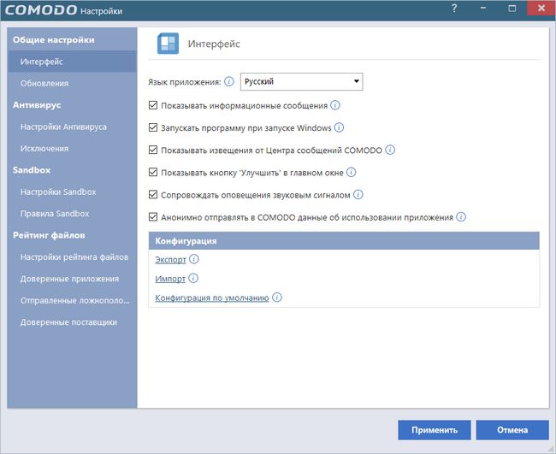
Task: Click info icon beside кнопку 'Улучшить' option
Action: click(x=351, y=172)
